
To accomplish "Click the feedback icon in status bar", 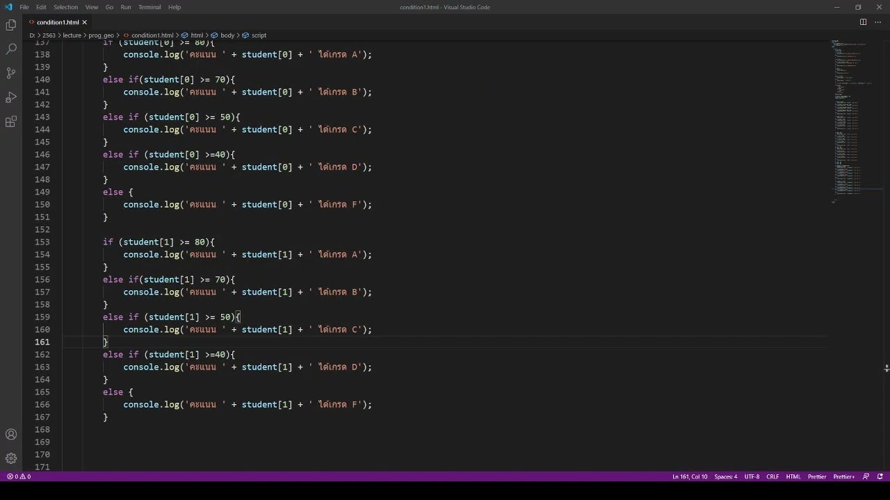I will click(866, 476).
